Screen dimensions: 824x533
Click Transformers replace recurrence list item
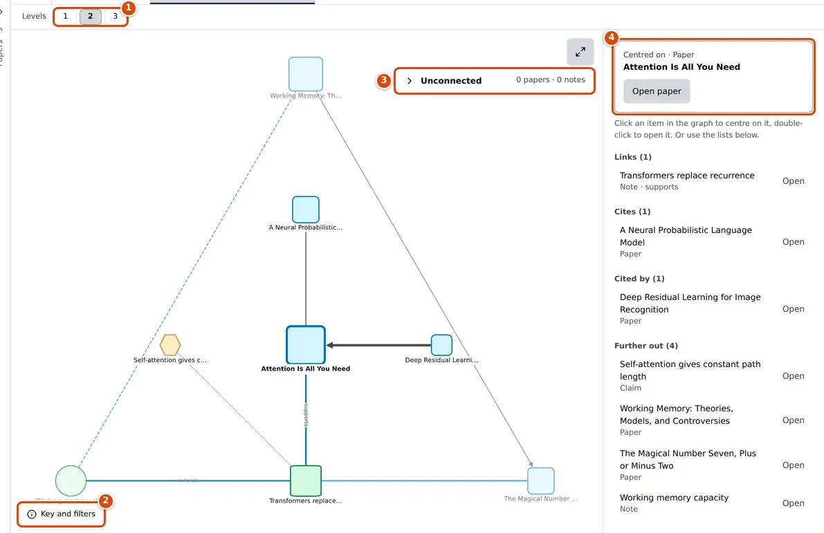[687, 176]
